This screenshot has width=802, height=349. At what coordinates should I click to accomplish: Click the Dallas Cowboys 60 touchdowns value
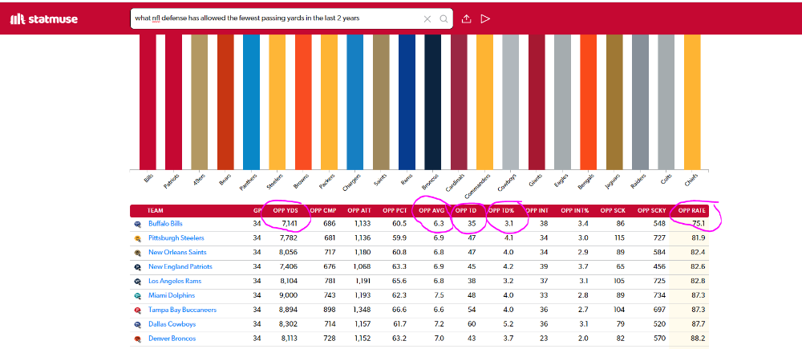point(471,324)
